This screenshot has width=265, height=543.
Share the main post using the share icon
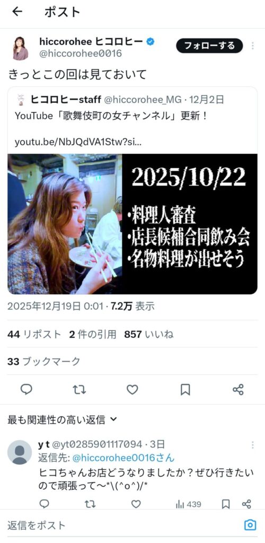coord(238,390)
